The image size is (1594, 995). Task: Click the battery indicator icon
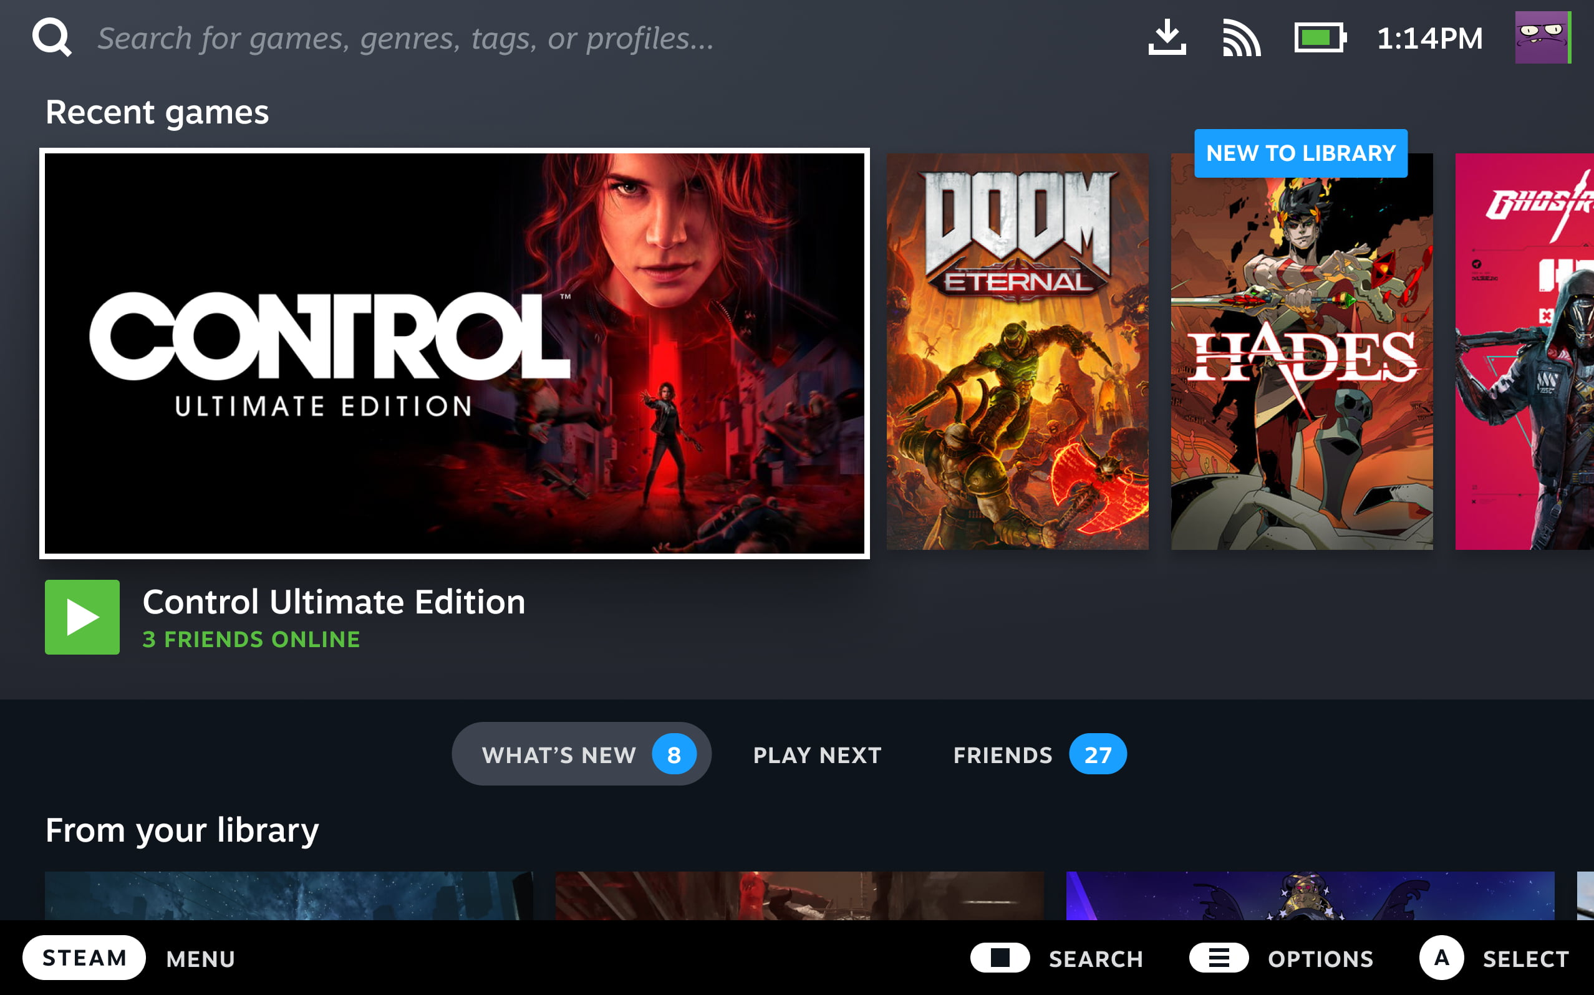click(x=1318, y=37)
